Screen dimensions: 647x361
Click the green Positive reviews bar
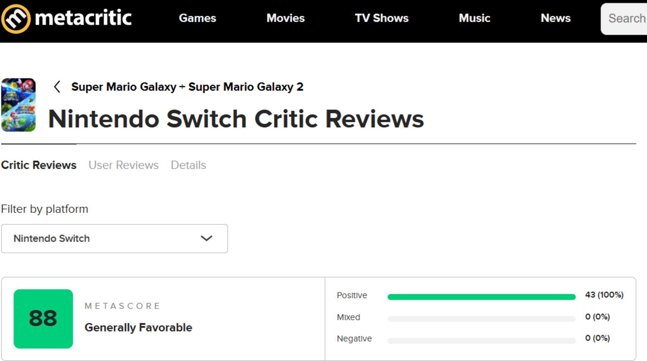pos(481,297)
